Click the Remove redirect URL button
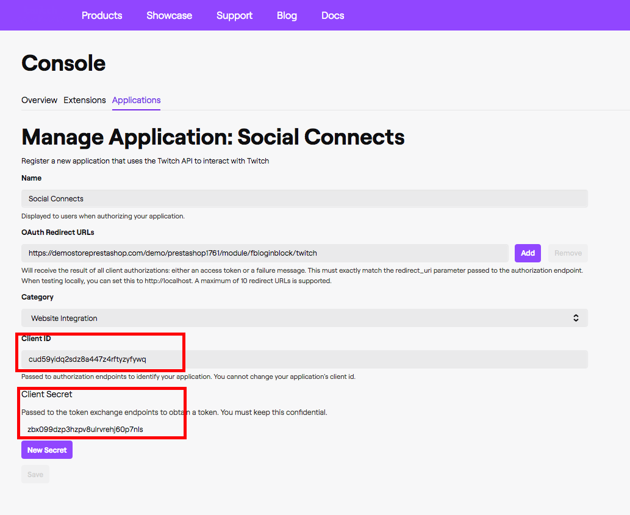 pos(568,253)
